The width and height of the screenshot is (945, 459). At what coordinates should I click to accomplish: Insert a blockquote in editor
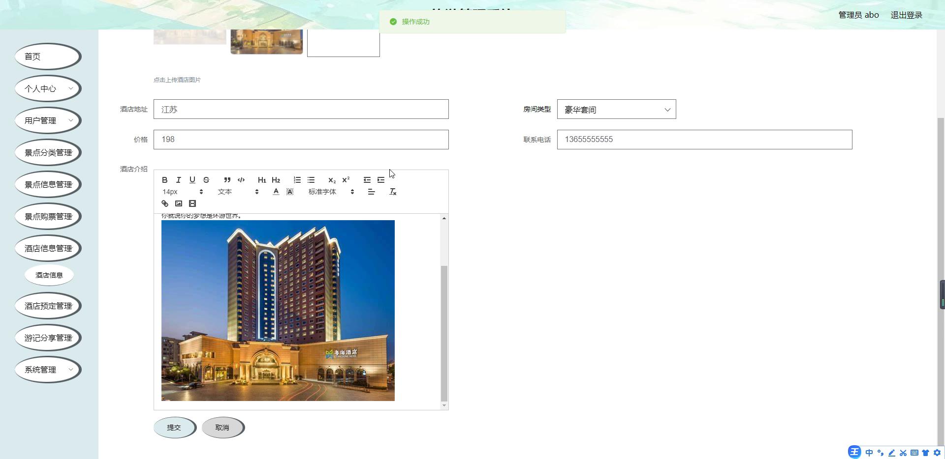pyautogui.click(x=227, y=180)
